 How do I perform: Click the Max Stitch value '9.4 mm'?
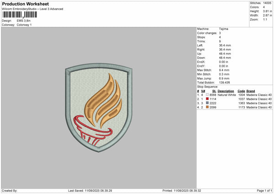coord(224,70)
